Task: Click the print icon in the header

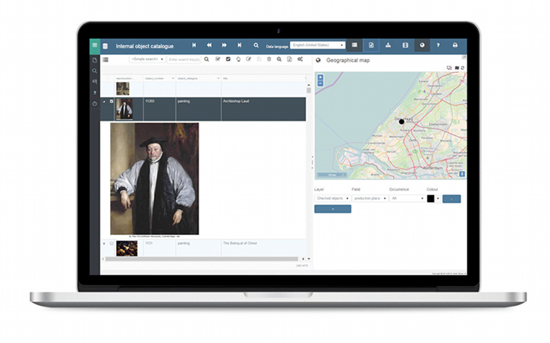Action: 455,45
